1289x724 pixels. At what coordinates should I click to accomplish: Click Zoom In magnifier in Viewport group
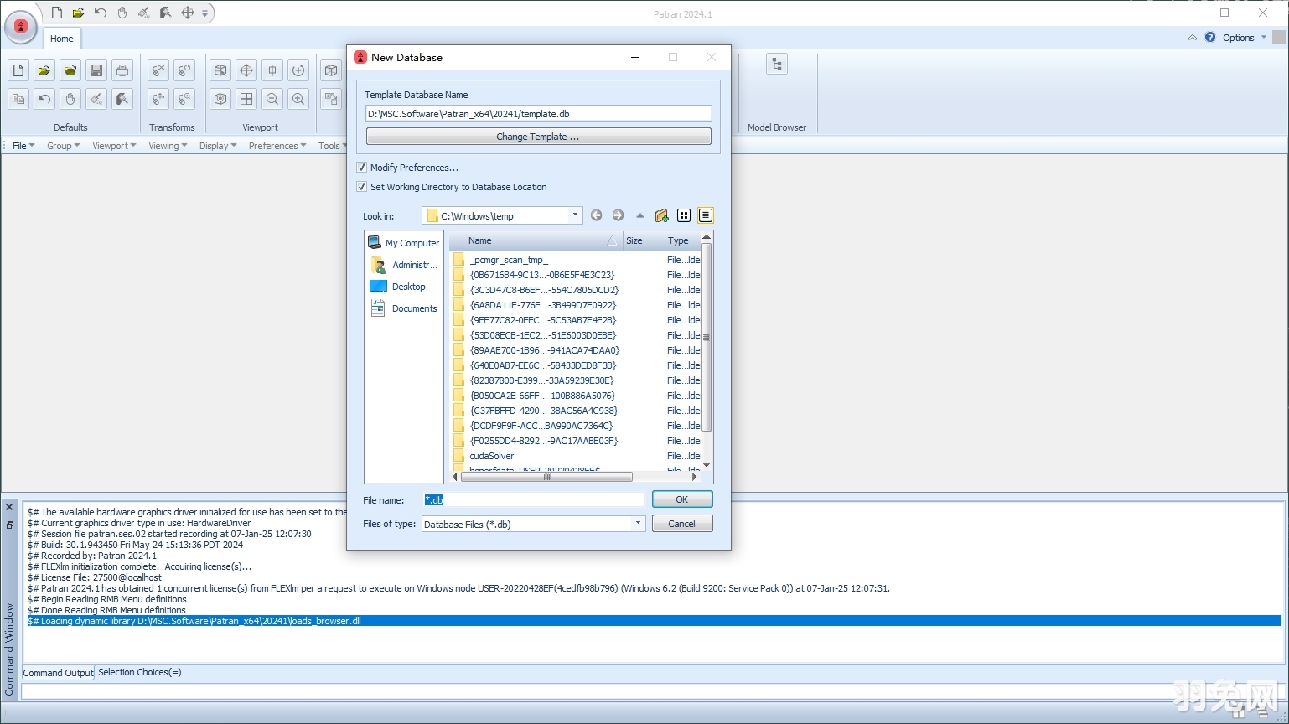click(298, 99)
